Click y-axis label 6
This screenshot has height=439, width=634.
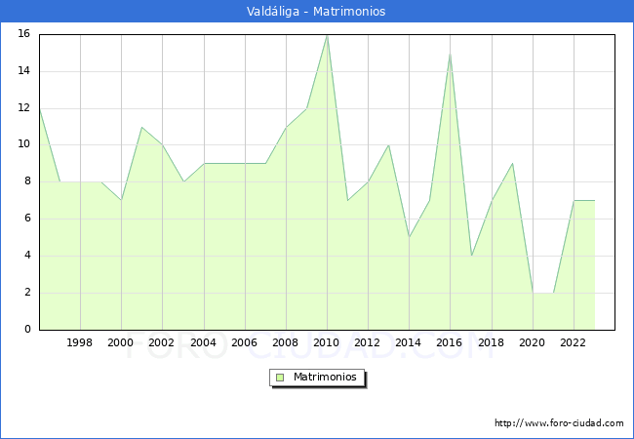pyautogui.click(x=27, y=219)
